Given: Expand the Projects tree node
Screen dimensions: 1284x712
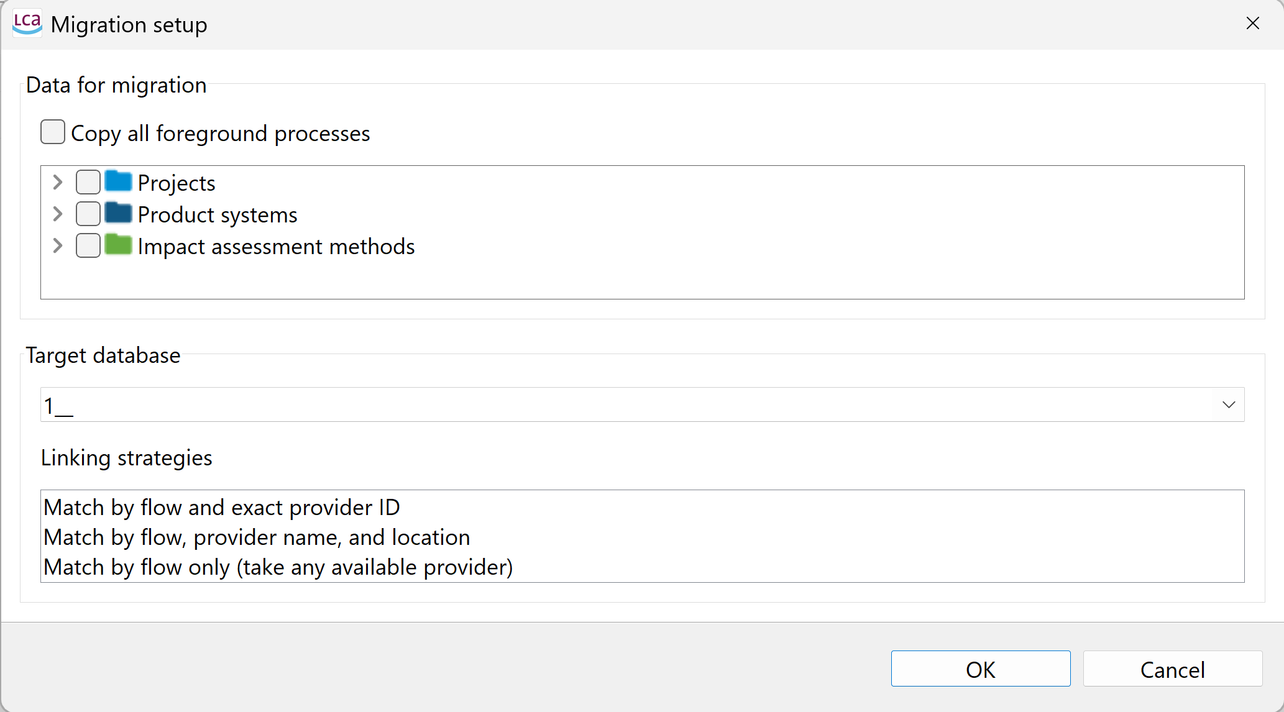Looking at the screenshot, I should 58,182.
